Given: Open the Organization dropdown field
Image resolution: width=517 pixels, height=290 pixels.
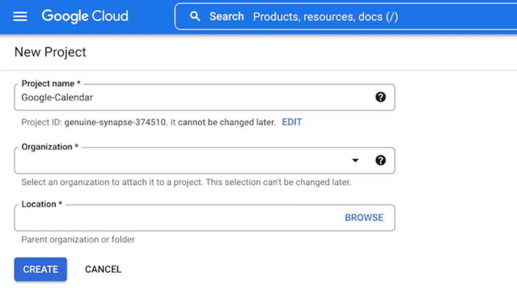Looking at the screenshot, I should pos(205,160).
